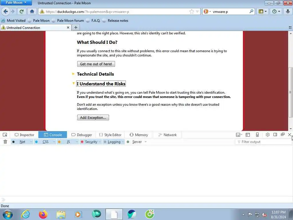293x220 pixels.
Task: Switch to the Debugger tab
Action: tap(82, 135)
